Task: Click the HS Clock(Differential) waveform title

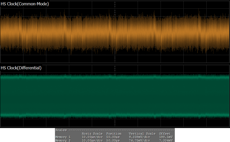Action: [21, 68]
